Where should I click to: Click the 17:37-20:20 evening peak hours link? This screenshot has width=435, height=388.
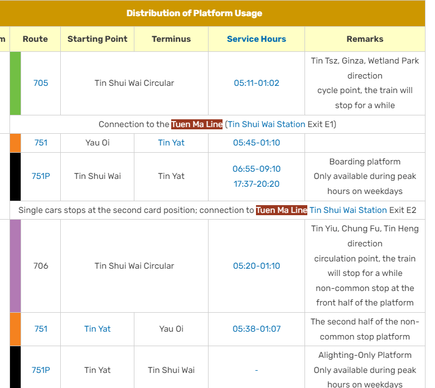pyautogui.click(x=256, y=184)
